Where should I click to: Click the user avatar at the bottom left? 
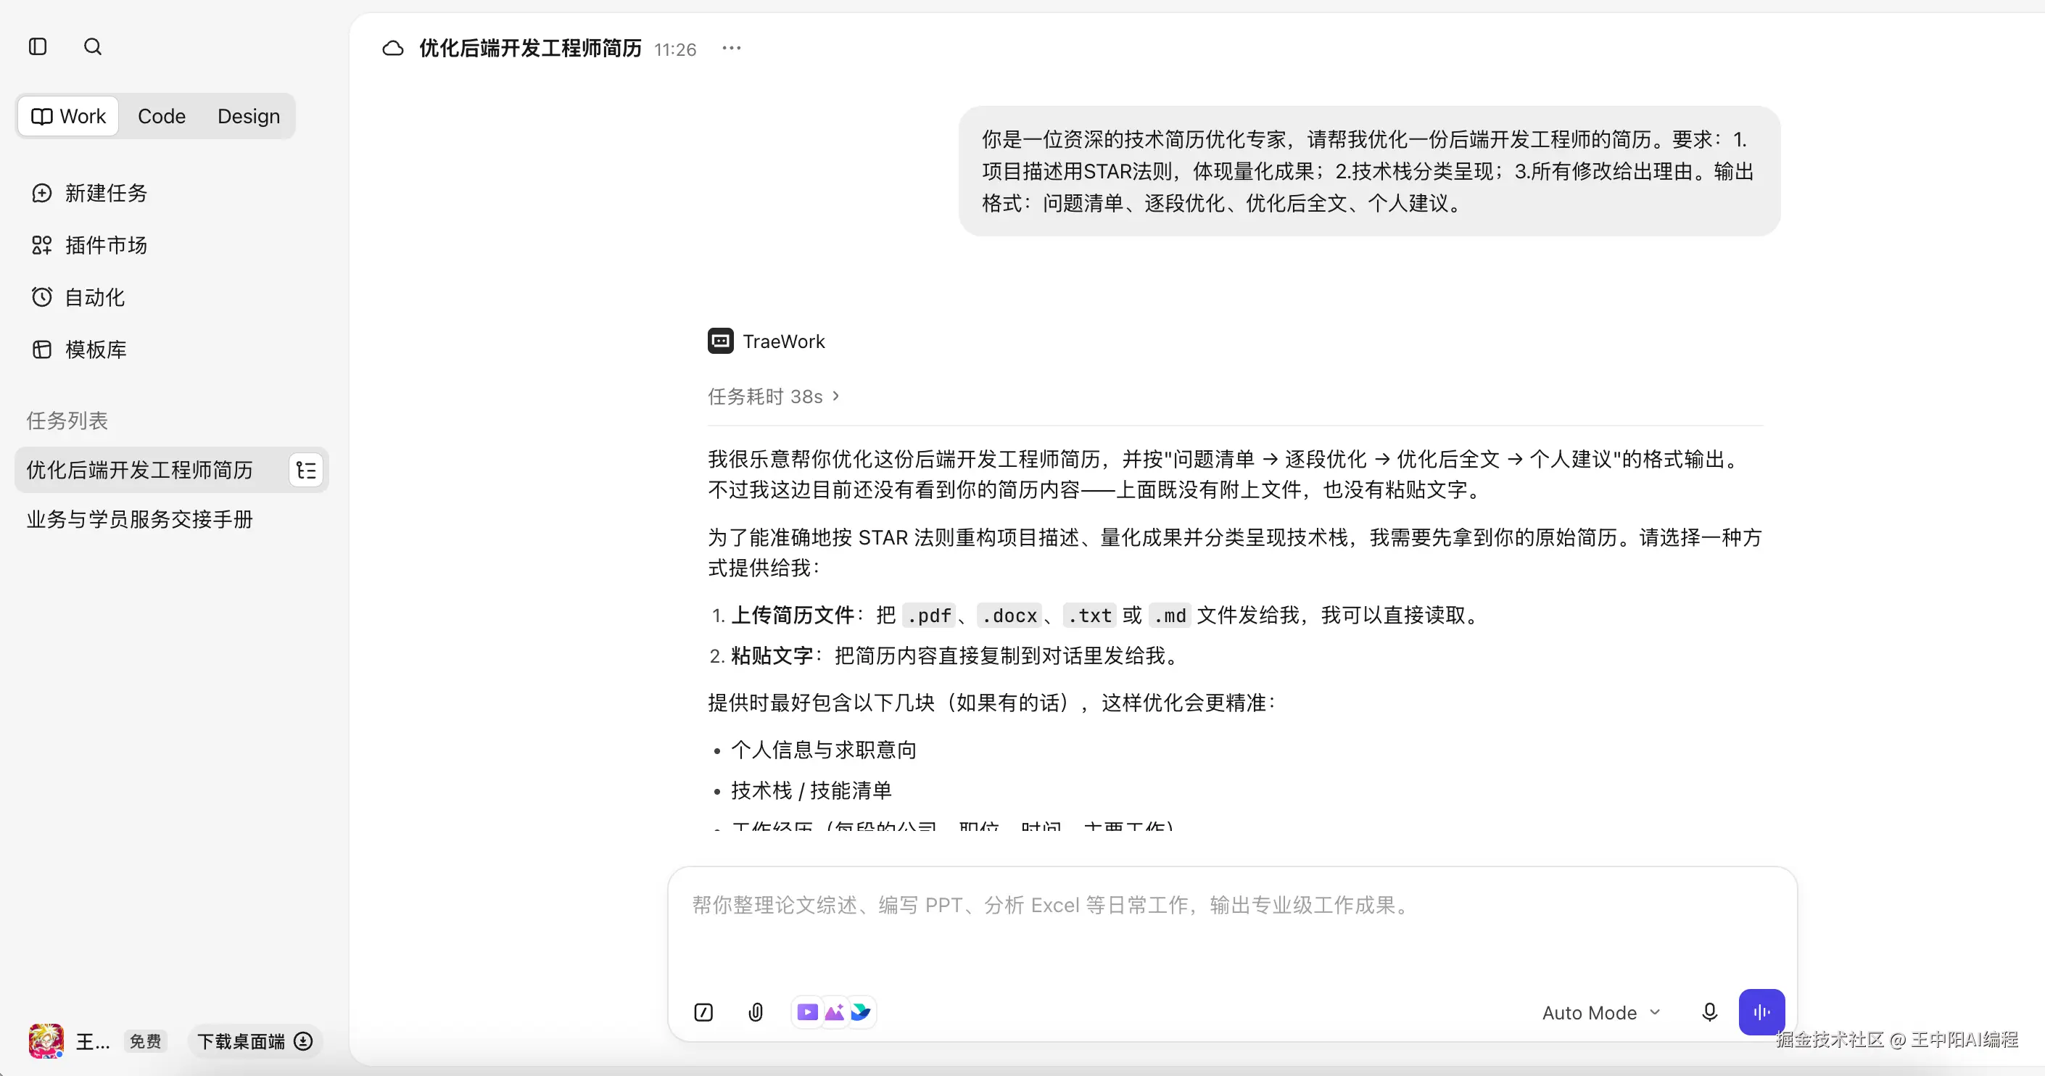click(x=46, y=1041)
